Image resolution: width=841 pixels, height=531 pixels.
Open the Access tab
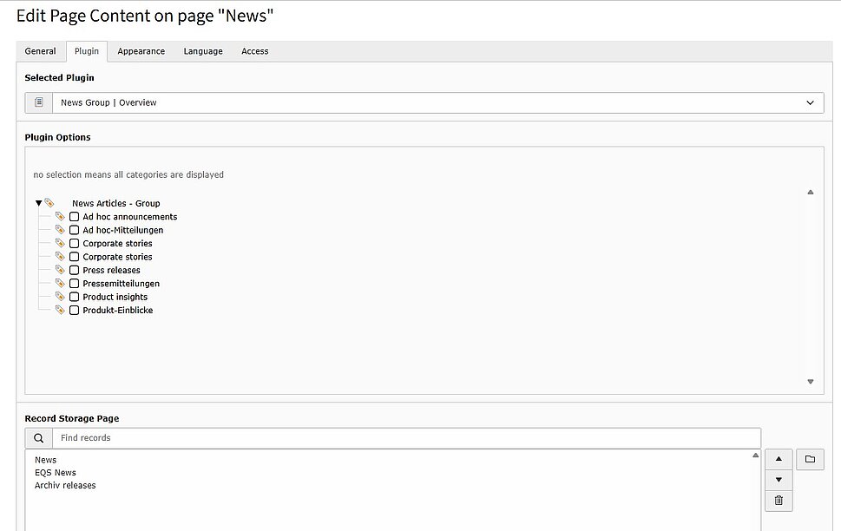[x=254, y=51]
